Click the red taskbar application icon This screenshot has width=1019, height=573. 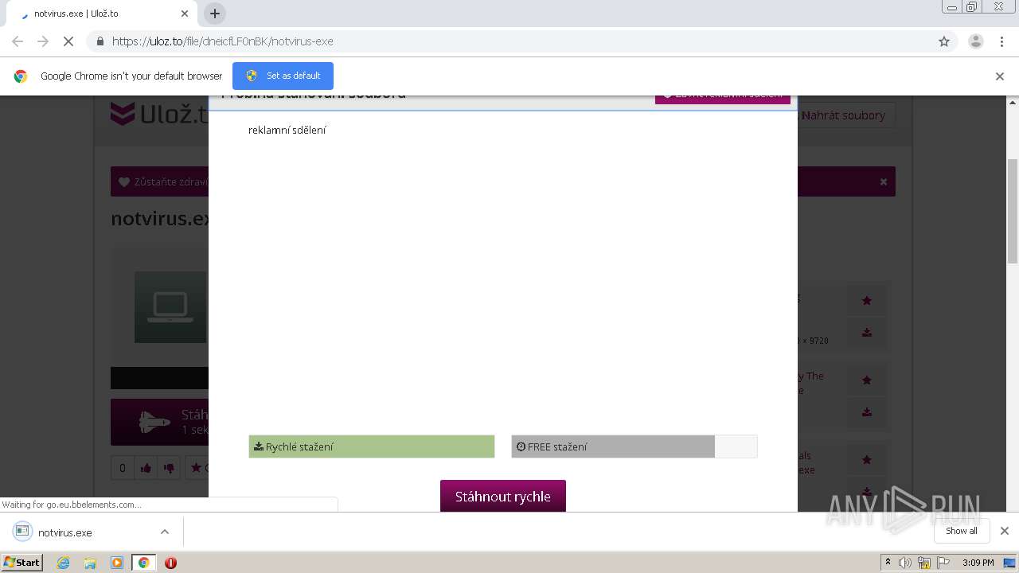coord(170,563)
